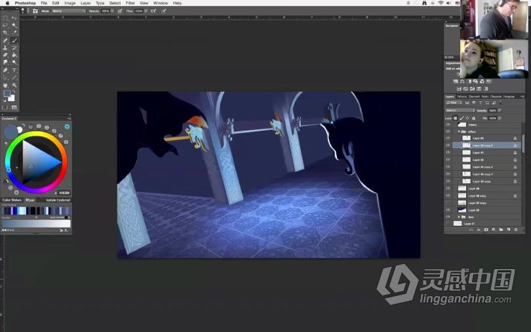Screen dimensions: 531x332
Task: Click the foreground color swatch in toolbox
Action: pyautogui.click(x=7, y=94)
